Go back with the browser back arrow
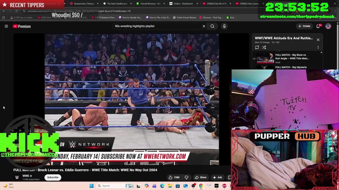This screenshot has width=339, height=190. click(x=4, y=11)
